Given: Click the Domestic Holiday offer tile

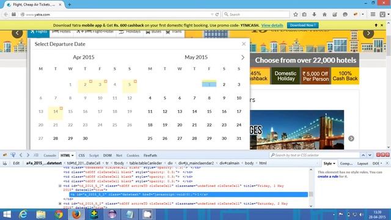Looking at the screenshot, I should [x=285, y=76].
